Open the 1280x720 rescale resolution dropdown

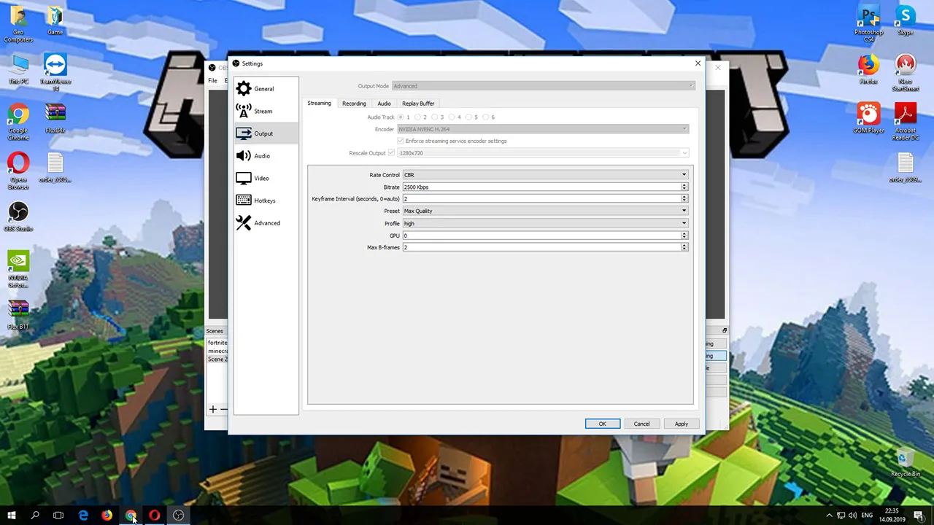tap(543, 153)
